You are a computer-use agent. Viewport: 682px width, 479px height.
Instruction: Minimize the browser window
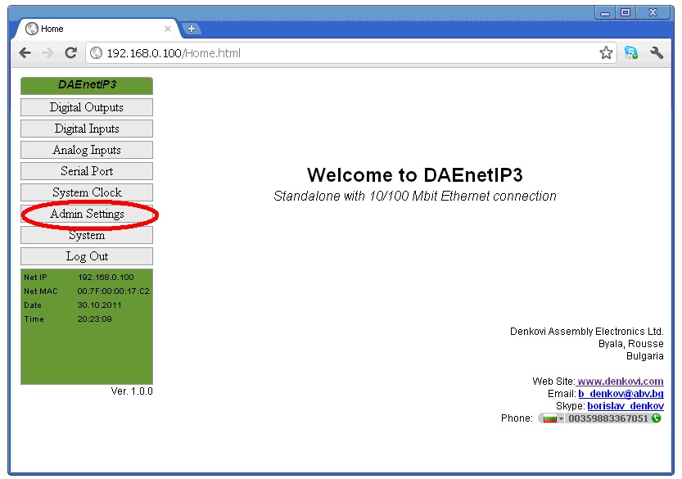click(605, 13)
